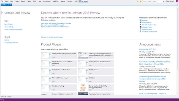The image size is (179, 101).
Task: Open Announcing New Windows Server Containers announcement
Action: (153, 79)
